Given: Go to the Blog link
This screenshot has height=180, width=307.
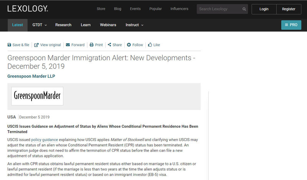Looking at the screenshot, I should point(118,9).
